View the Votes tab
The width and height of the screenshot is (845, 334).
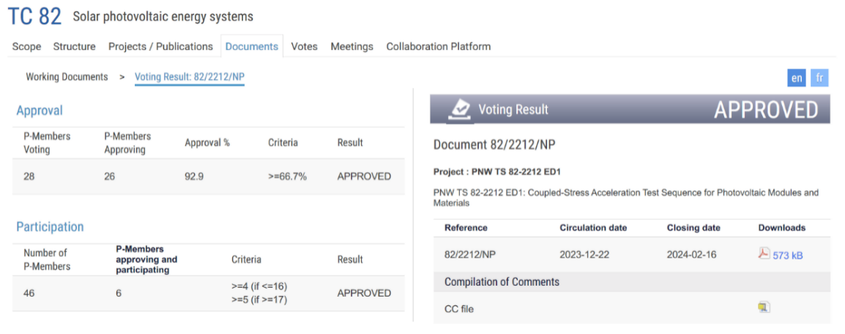pyautogui.click(x=304, y=46)
